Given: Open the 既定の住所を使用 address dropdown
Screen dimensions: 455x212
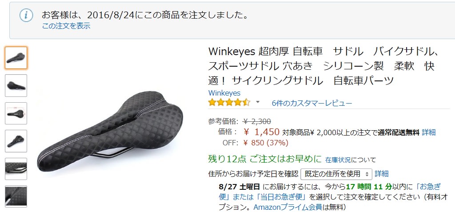Looking at the screenshot, I should tap(336, 174).
